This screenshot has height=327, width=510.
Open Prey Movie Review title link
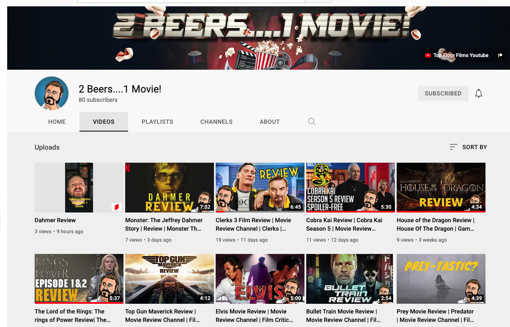(435, 316)
